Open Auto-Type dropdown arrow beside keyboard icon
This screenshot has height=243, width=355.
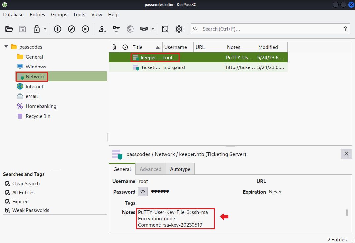pos(153,29)
